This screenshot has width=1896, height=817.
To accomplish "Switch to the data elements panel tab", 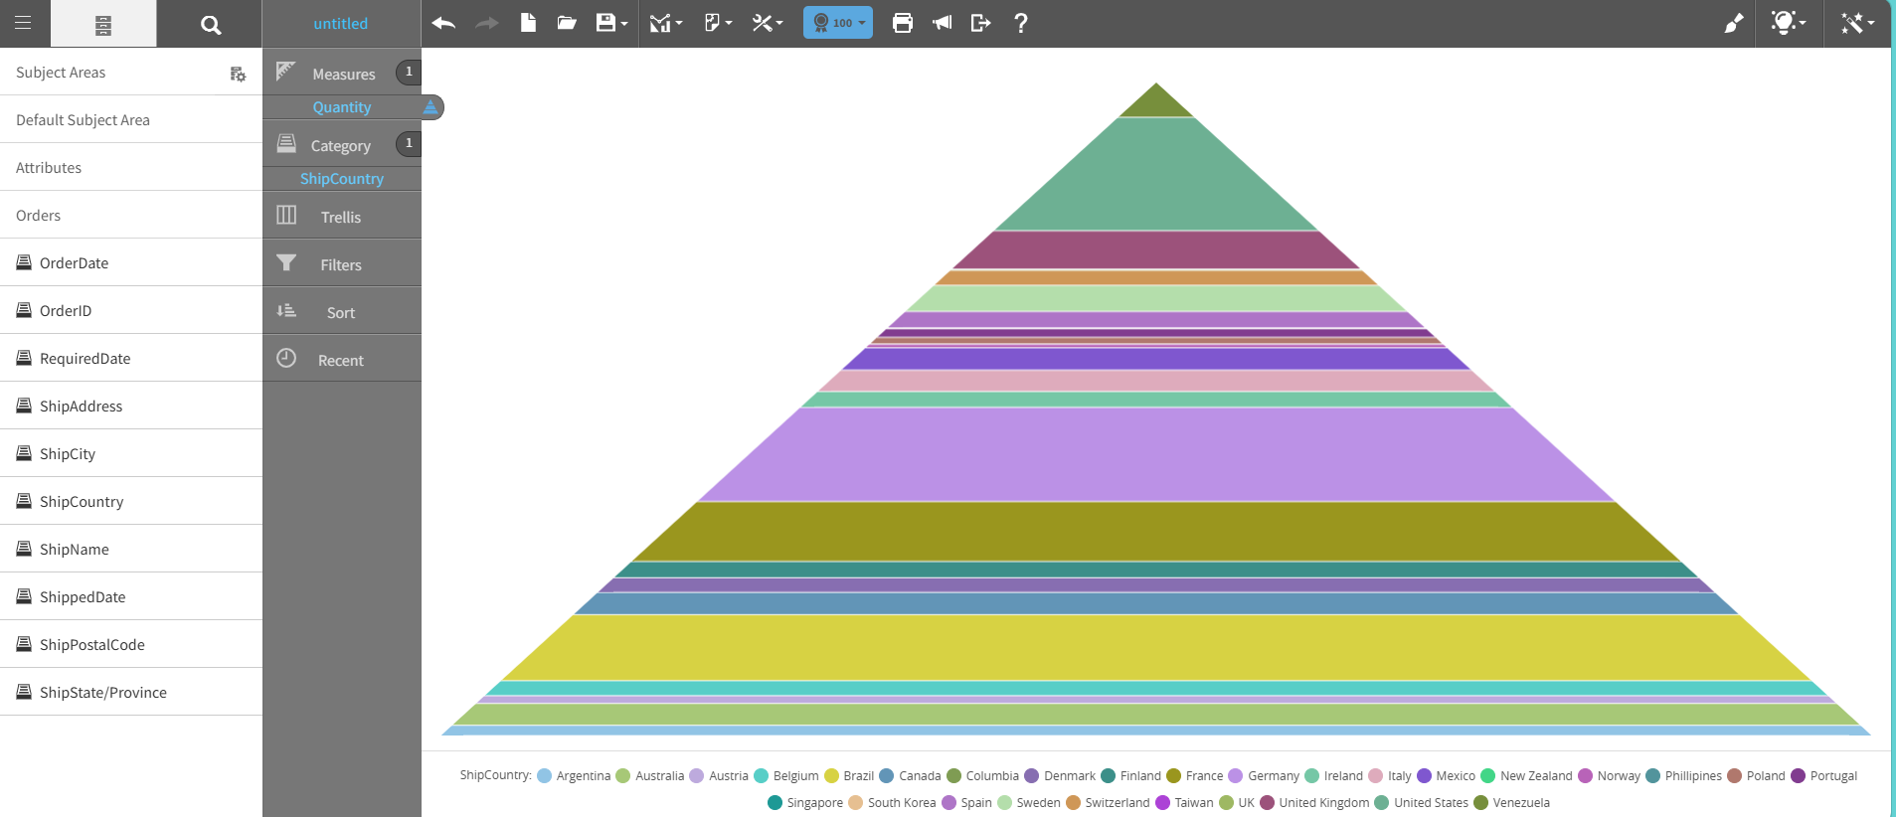I will [x=103, y=24].
